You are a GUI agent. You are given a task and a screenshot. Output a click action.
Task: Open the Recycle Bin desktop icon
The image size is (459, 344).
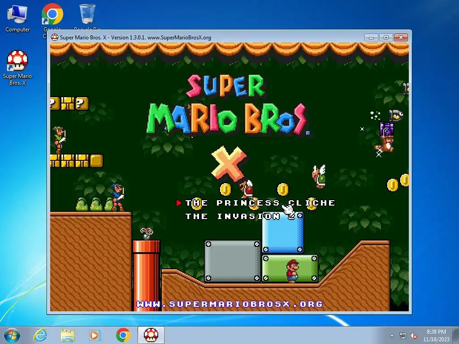point(87,15)
